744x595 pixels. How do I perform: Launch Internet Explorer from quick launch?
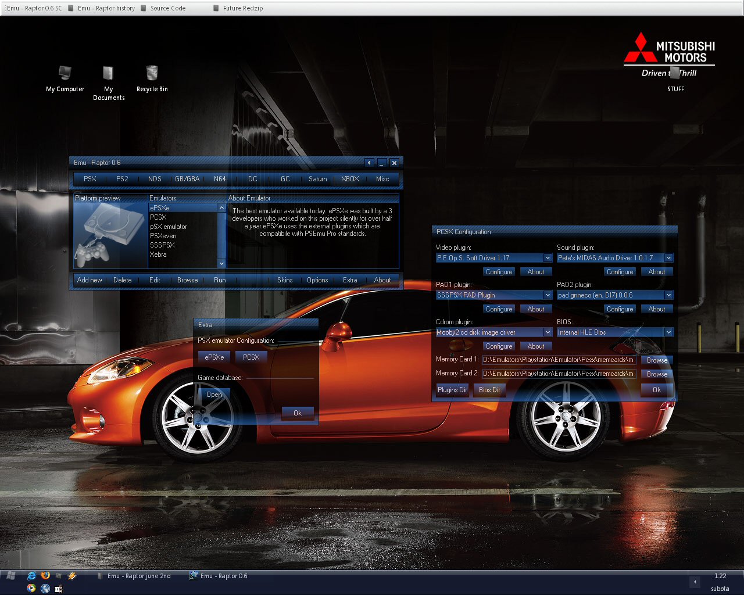point(31,576)
